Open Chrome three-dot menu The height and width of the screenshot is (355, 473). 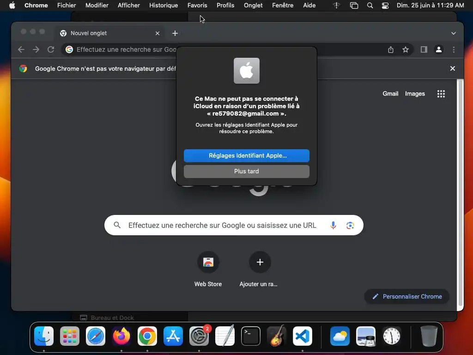click(x=454, y=49)
